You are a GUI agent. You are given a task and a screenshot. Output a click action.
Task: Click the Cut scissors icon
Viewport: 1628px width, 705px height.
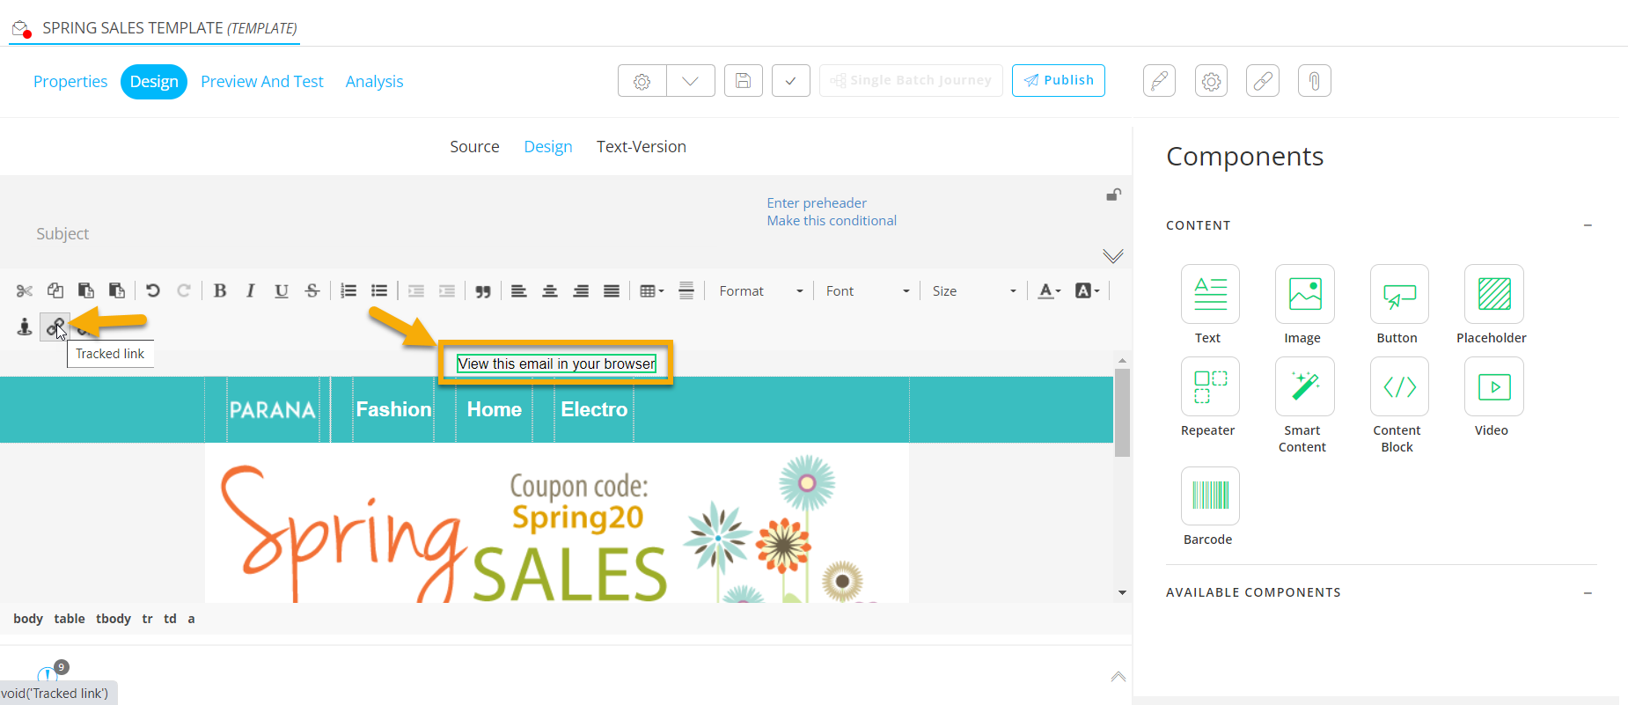point(25,291)
